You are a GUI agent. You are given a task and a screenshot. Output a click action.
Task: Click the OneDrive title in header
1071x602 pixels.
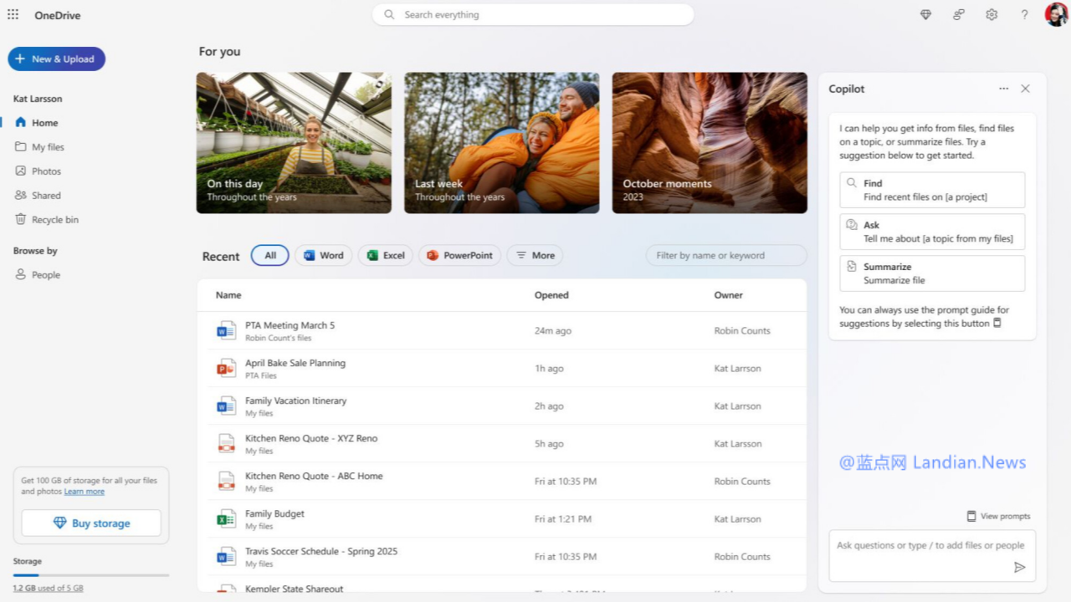pos(58,15)
